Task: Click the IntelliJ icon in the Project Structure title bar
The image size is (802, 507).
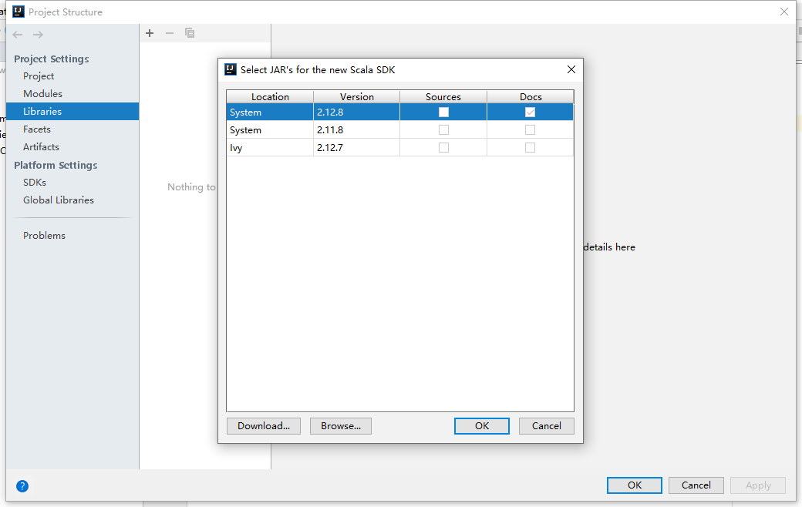Action: (x=19, y=12)
